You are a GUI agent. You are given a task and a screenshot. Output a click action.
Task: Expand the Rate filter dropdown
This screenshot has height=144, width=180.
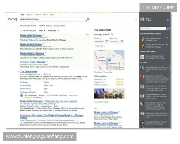tap(42, 30)
